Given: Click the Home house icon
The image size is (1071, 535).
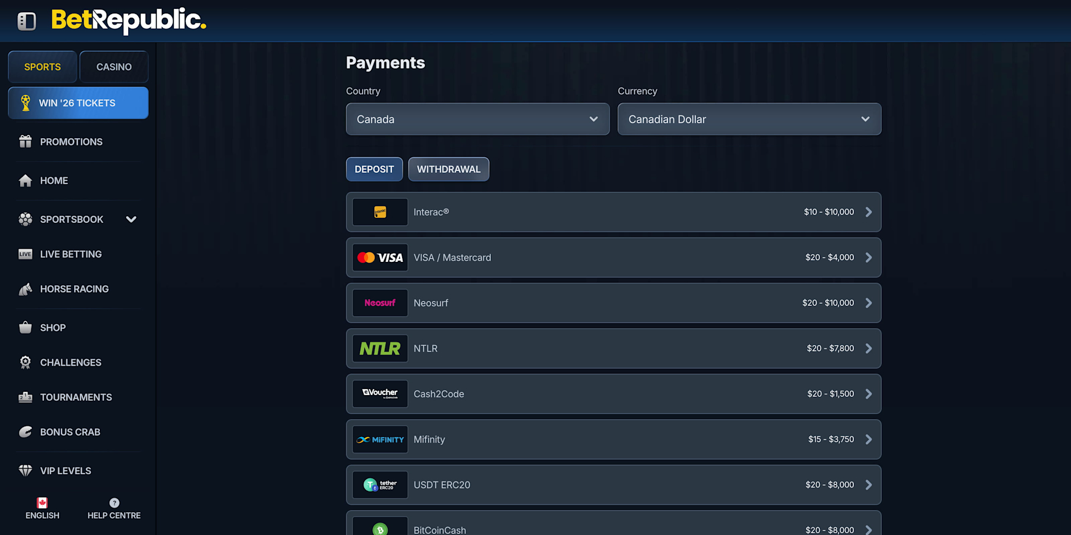Looking at the screenshot, I should (x=26, y=181).
